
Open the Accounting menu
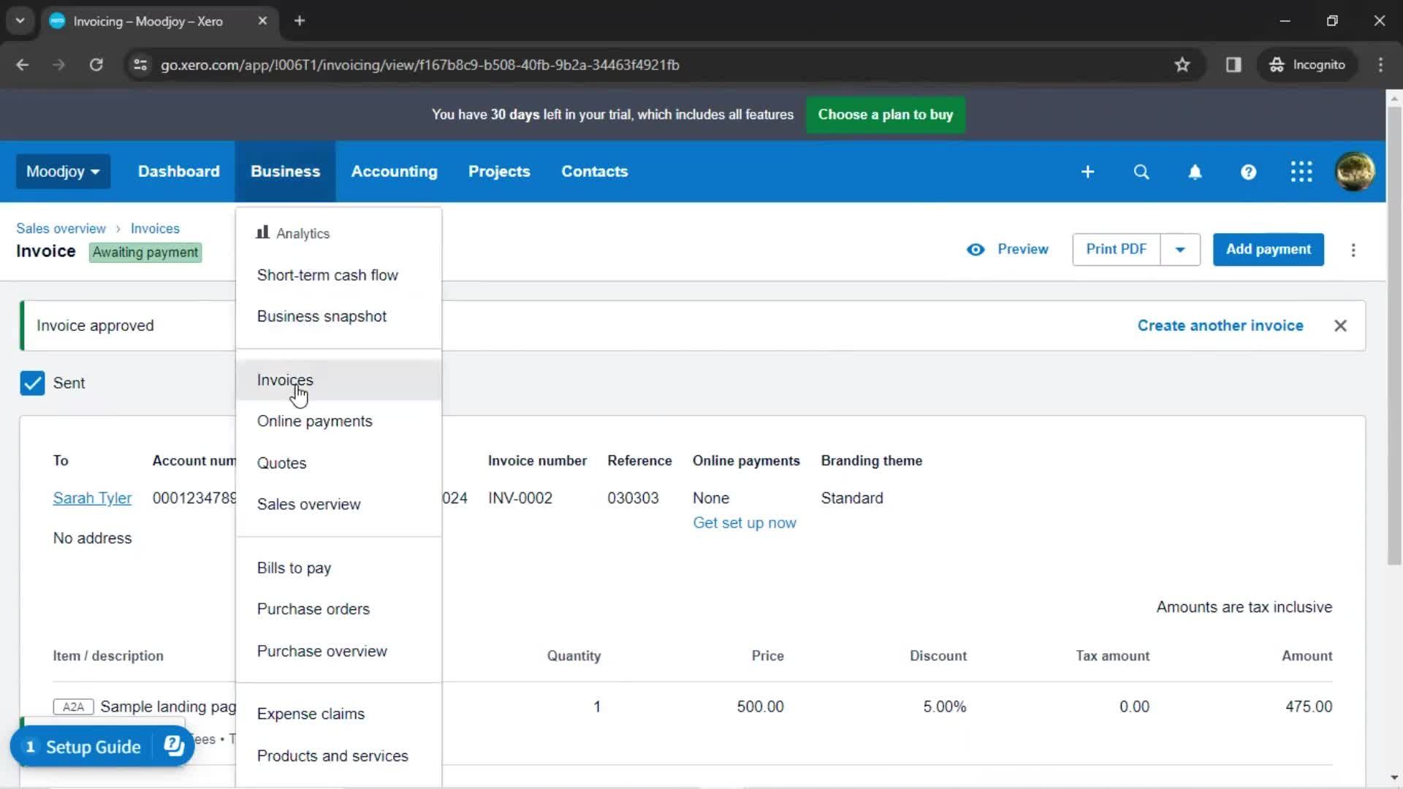coord(394,172)
